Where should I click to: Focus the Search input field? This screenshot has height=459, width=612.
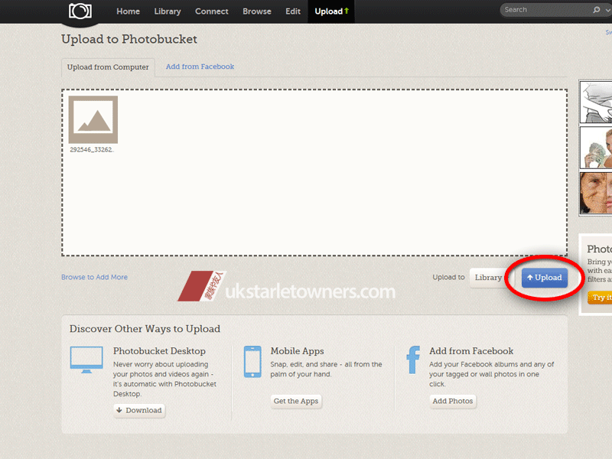point(546,10)
